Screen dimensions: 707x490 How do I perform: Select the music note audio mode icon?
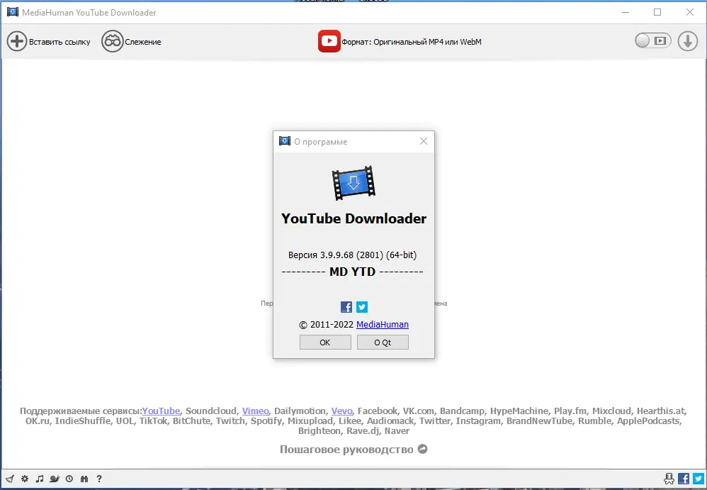pos(40,479)
